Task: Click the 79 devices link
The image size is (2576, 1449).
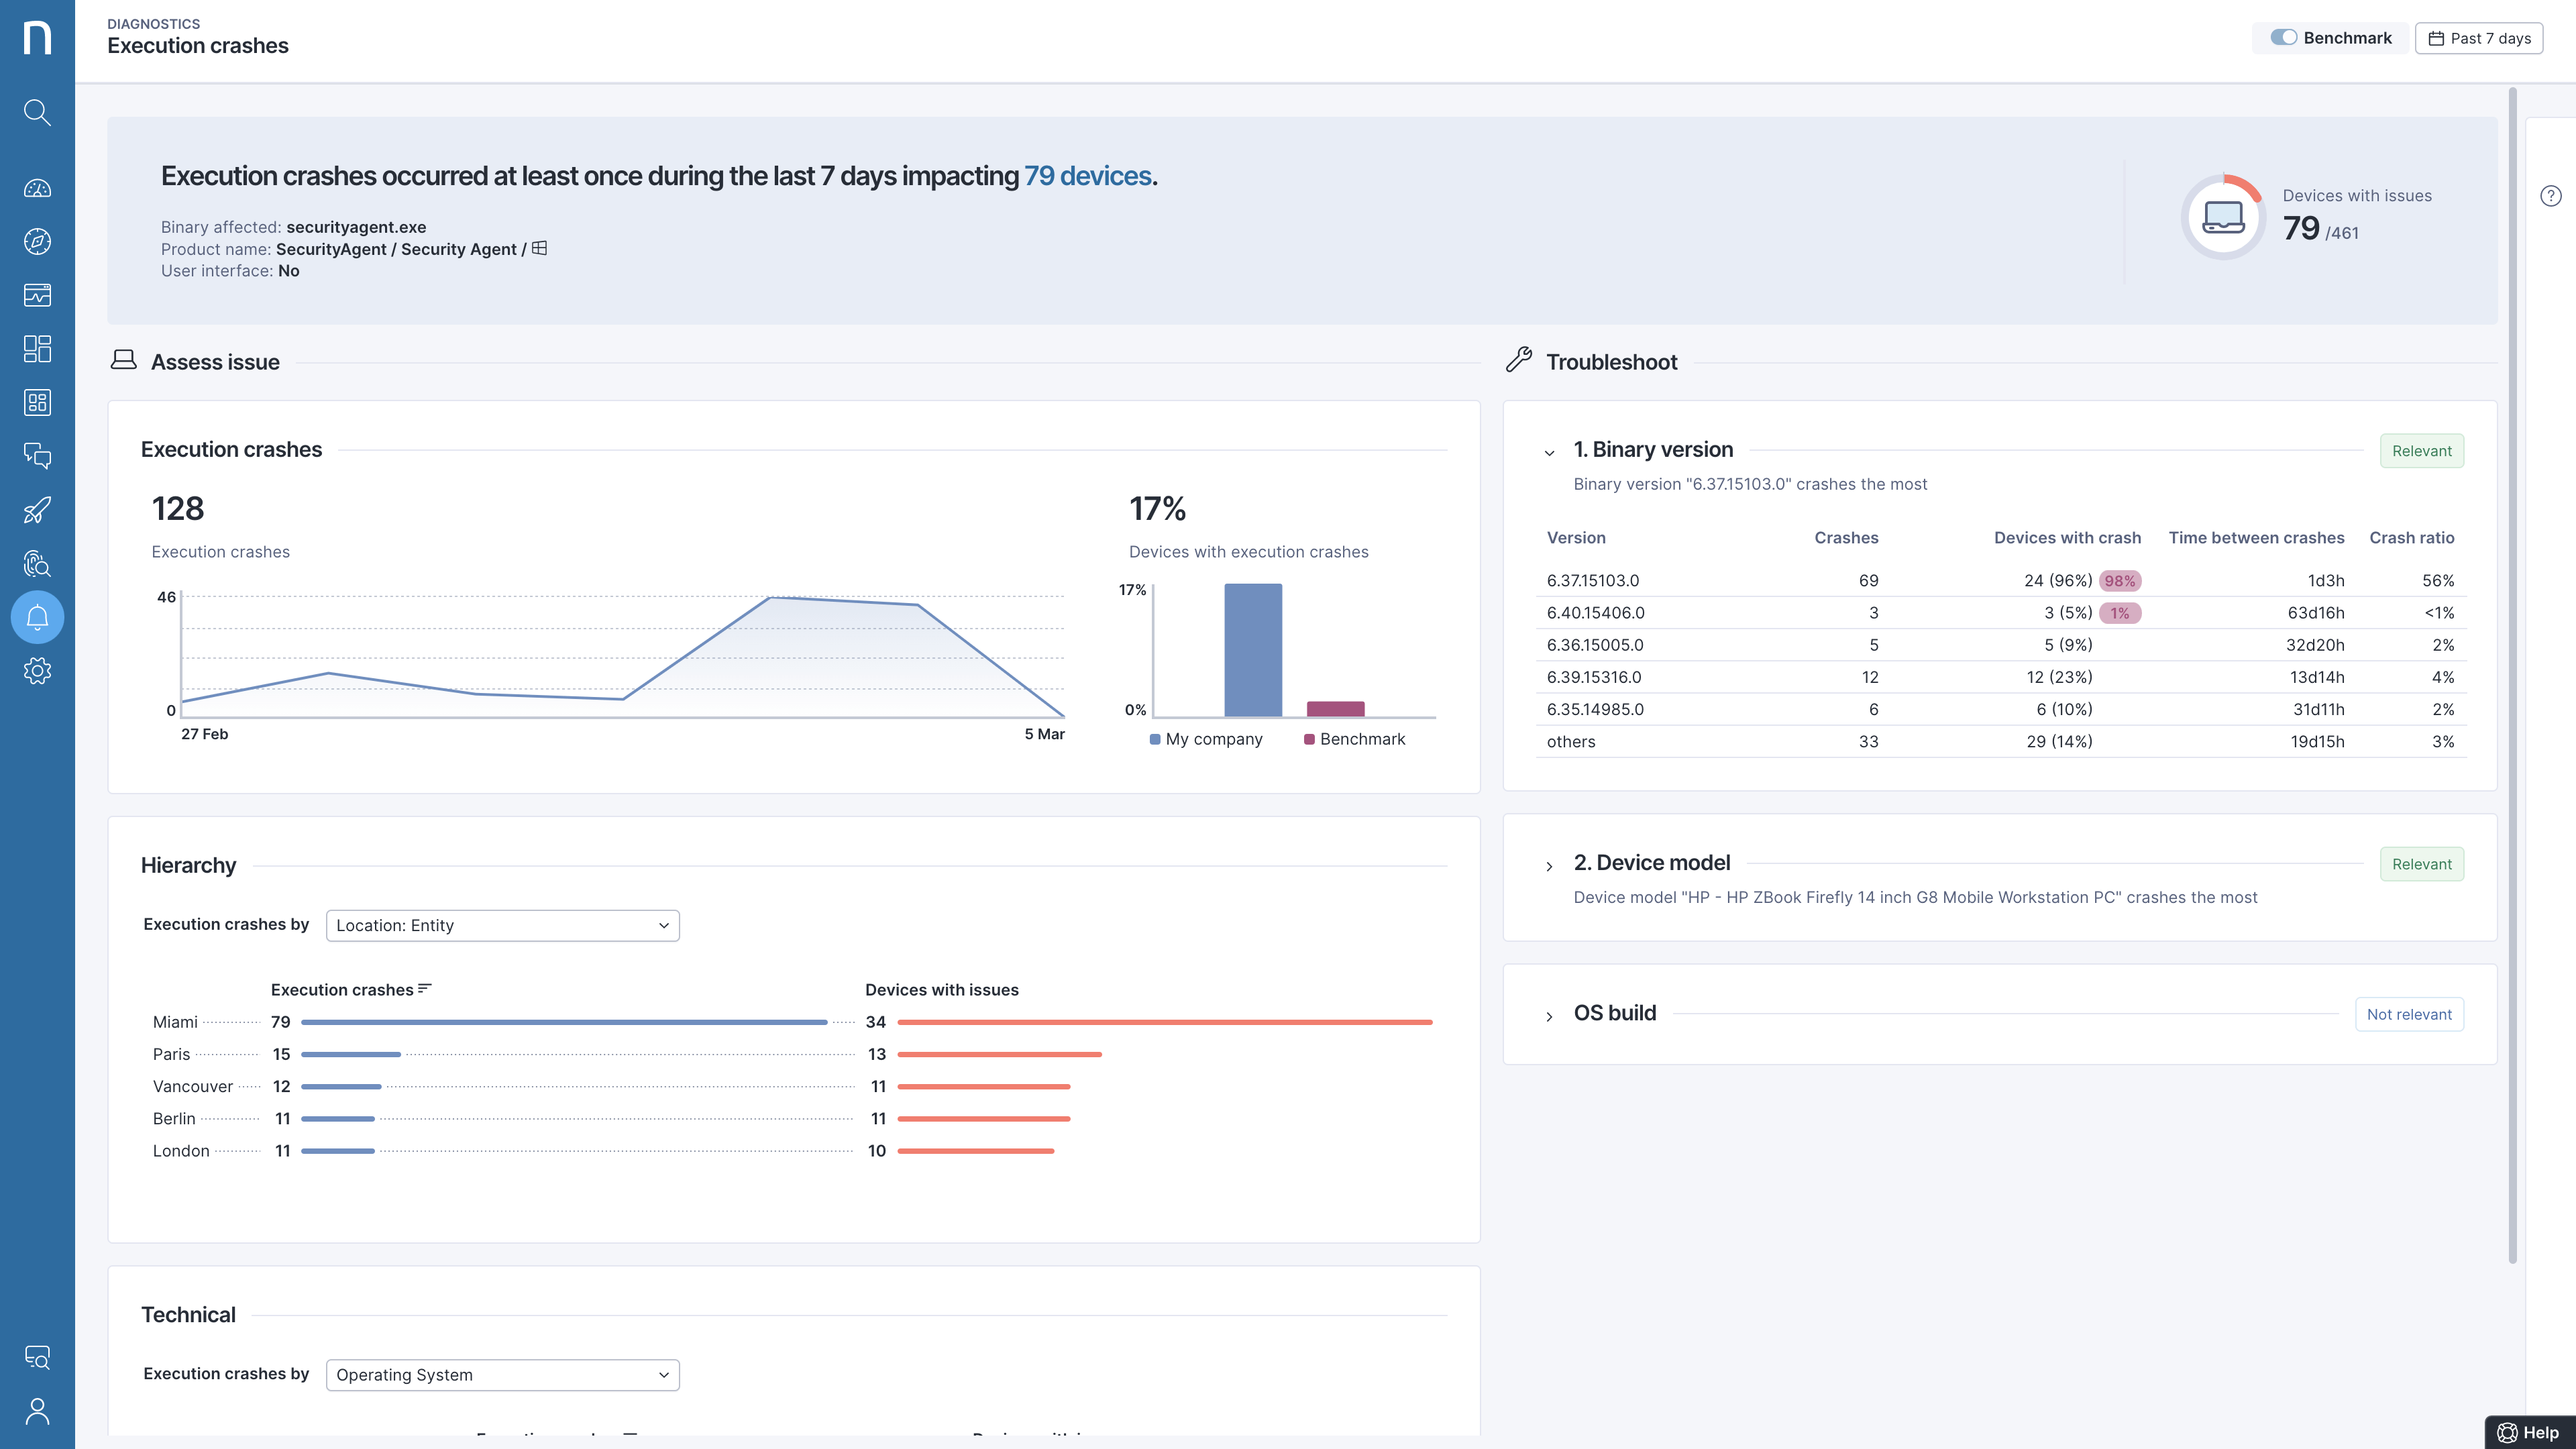Action: (x=1087, y=176)
